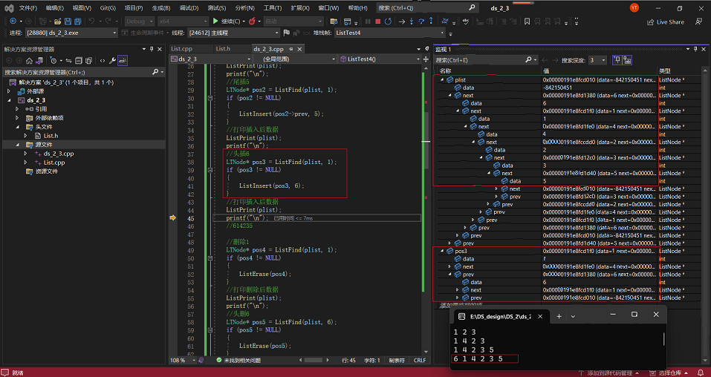The height and width of the screenshot is (377, 711).
Task: Click the Home icon in Solution Explorer
Action: coord(29,61)
